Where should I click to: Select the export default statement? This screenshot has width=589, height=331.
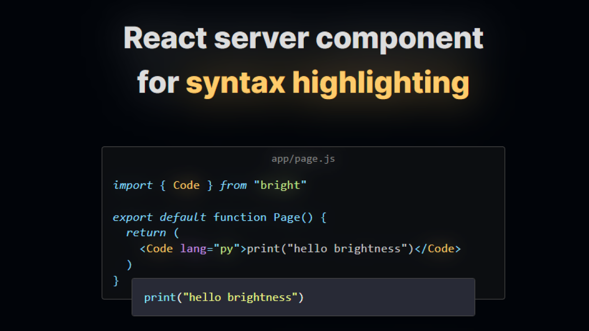click(x=159, y=217)
